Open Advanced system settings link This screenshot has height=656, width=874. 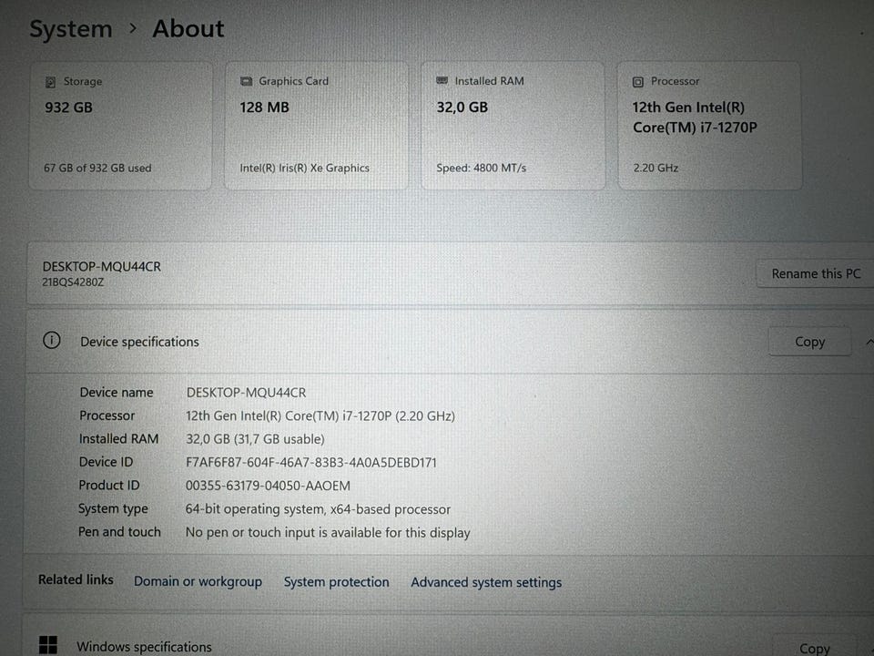pyautogui.click(x=486, y=582)
